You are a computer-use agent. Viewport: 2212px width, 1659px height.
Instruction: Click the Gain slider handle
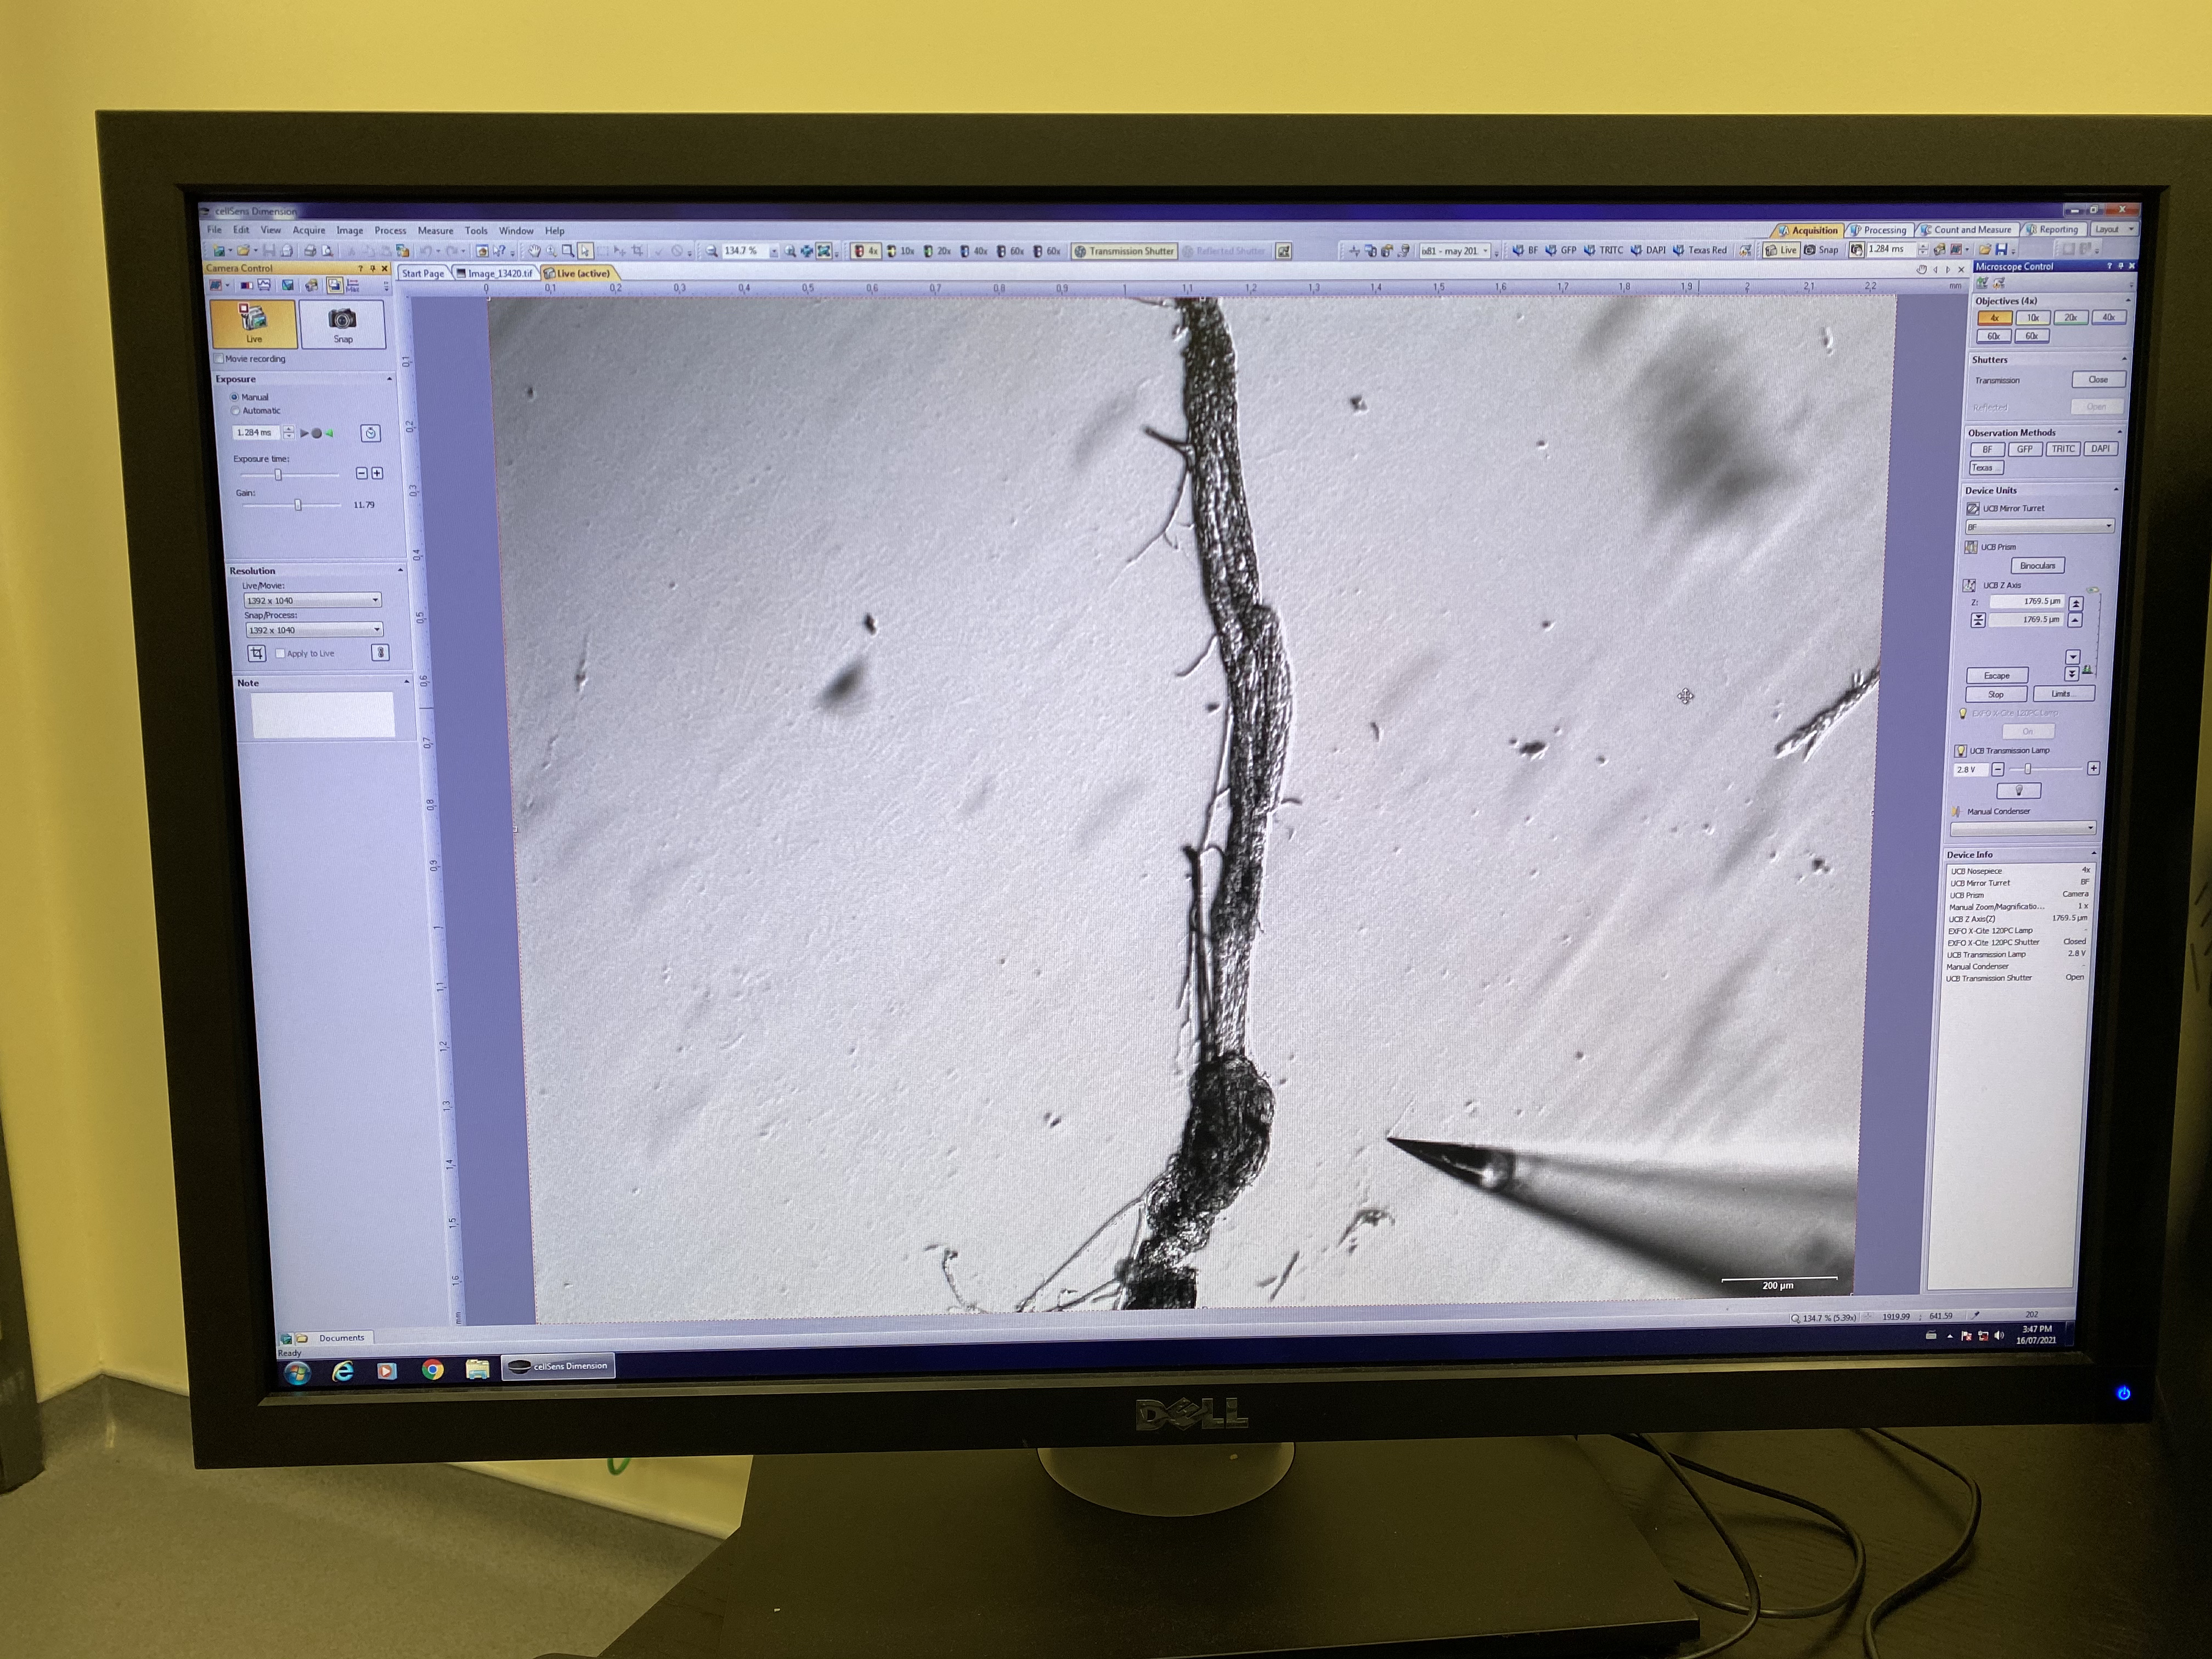pyautogui.click(x=298, y=505)
